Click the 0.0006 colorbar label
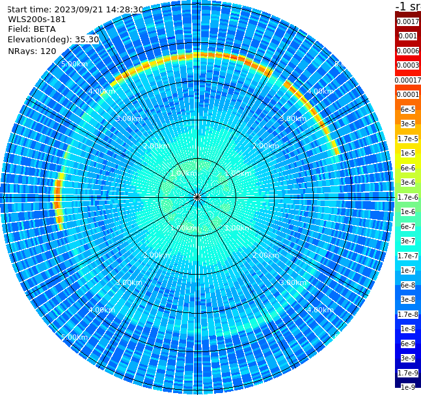Viewport: 421px width, 395px height. coord(408,51)
